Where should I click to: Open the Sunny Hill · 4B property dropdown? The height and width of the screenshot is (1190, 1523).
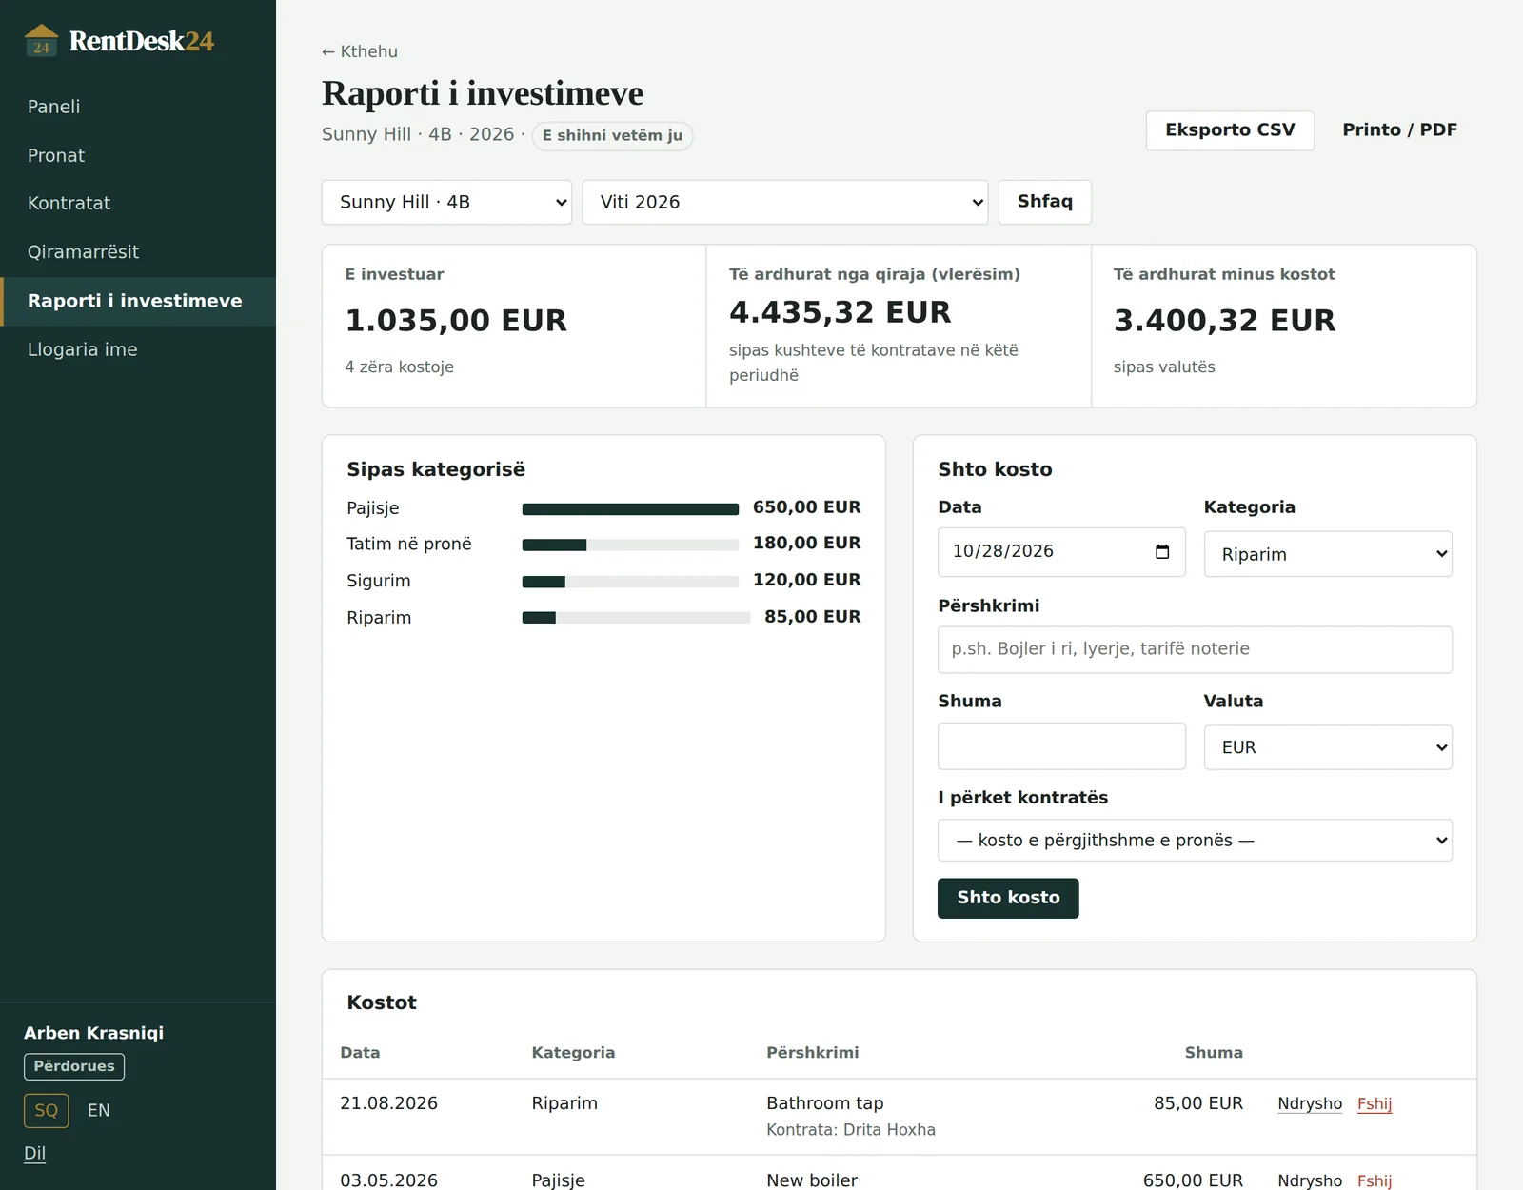pos(446,202)
